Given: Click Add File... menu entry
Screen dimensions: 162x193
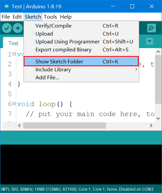Looking at the screenshot, I should pos(81,78).
